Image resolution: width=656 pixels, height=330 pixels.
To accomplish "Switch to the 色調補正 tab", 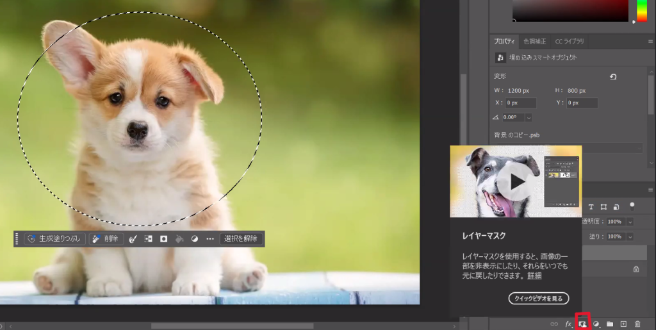I will (x=535, y=42).
